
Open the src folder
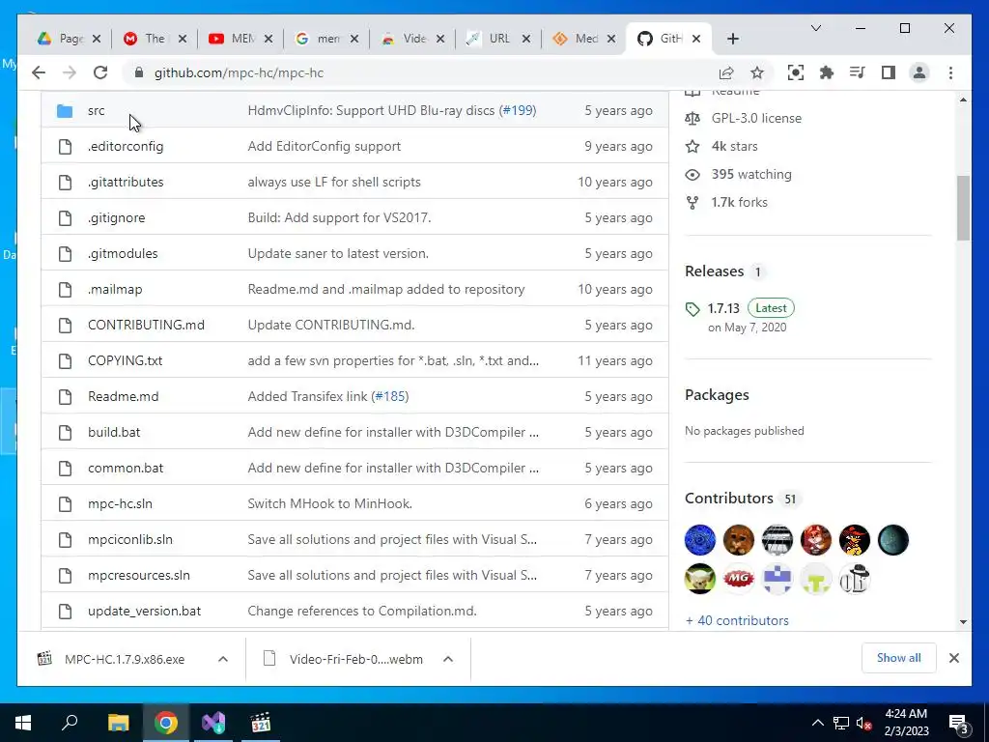(96, 110)
